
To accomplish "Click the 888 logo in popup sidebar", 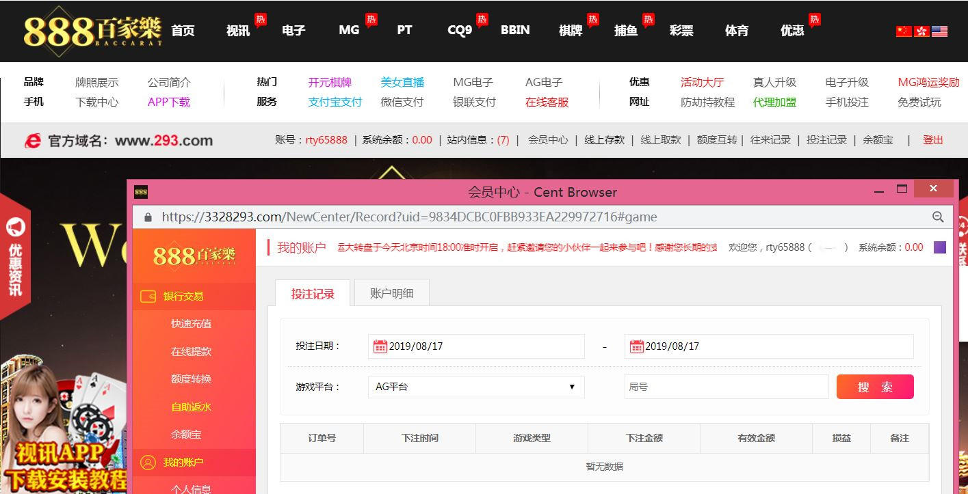I will (194, 256).
